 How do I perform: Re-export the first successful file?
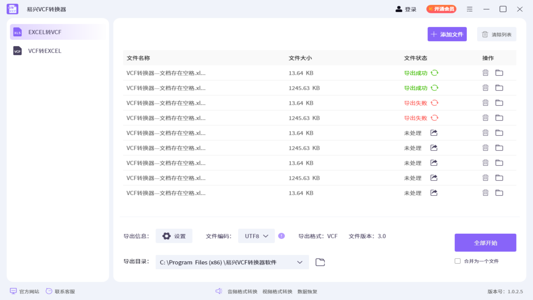point(434,72)
